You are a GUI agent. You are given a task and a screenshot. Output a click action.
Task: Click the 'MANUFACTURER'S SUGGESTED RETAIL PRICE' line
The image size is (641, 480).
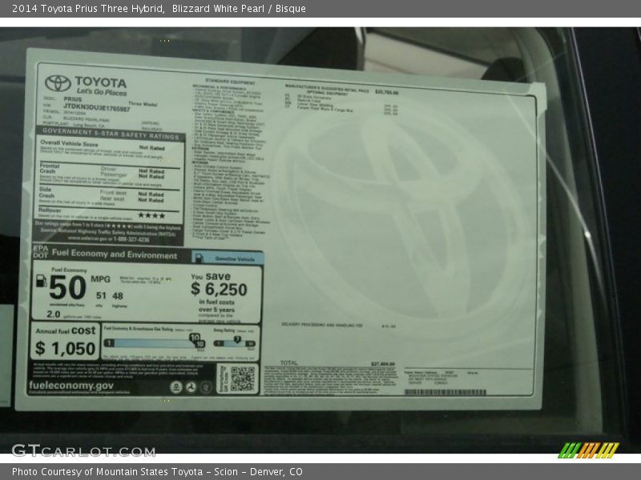327,88
